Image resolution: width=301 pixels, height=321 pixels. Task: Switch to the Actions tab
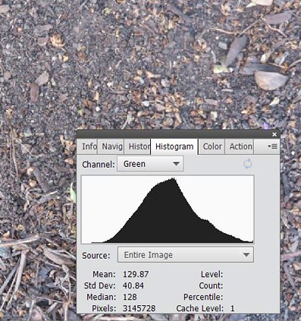pos(240,146)
